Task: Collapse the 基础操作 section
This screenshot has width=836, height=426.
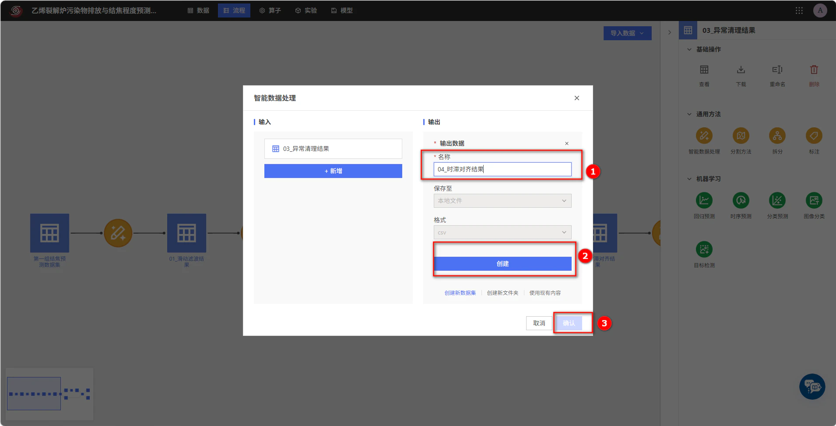Action: (x=689, y=49)
